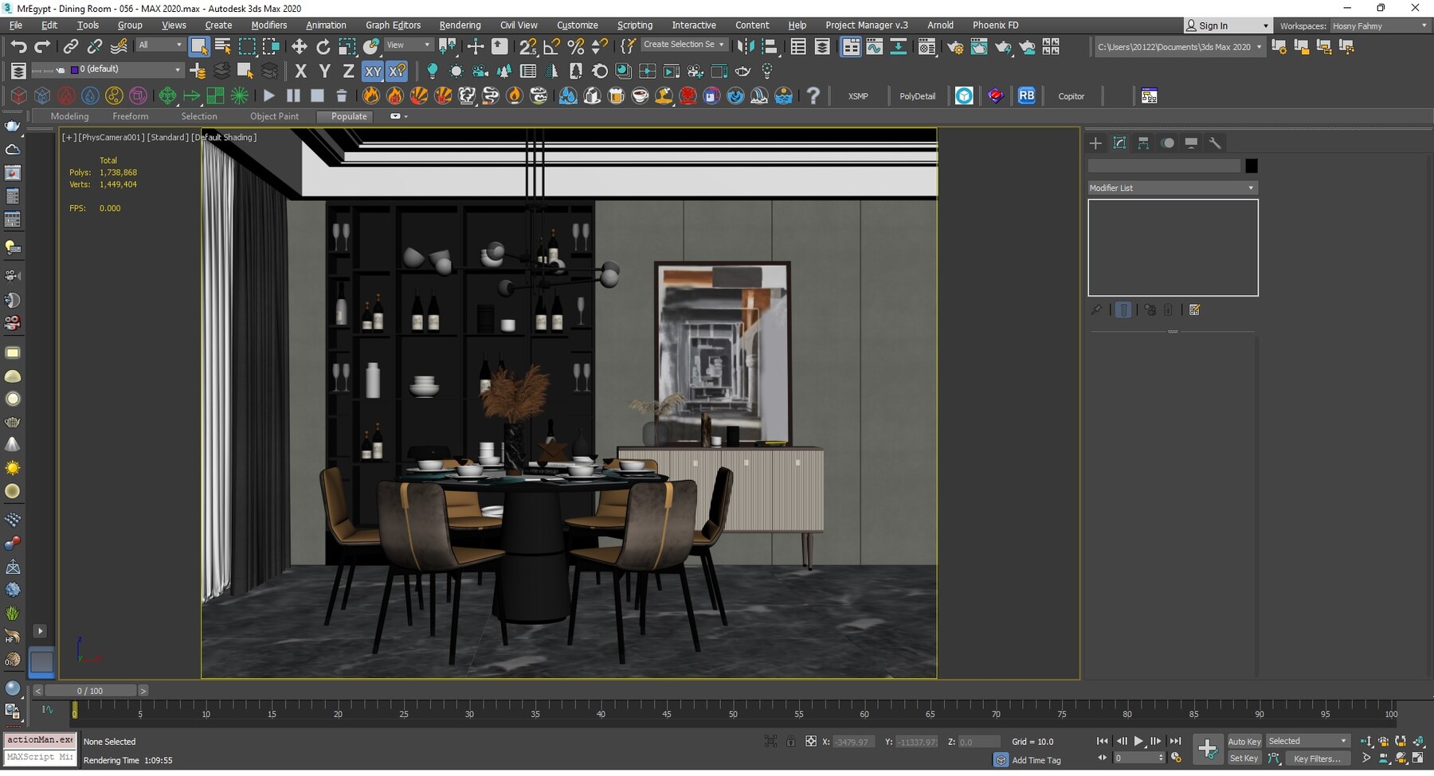Activate the XY axis constraint
1434x776 pixels.
373,71
